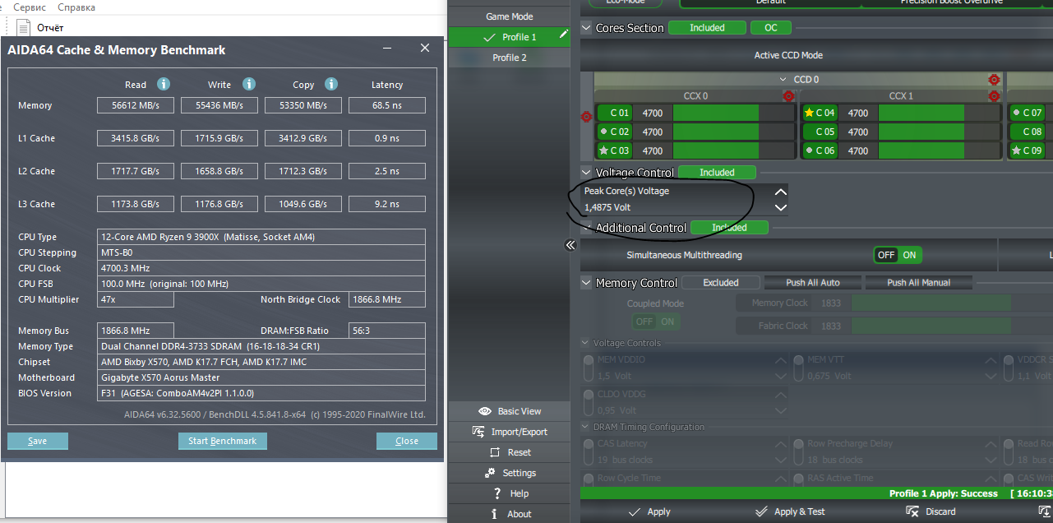Click Reset in the sidebar
1053x523 pixels.
(509, 452)
